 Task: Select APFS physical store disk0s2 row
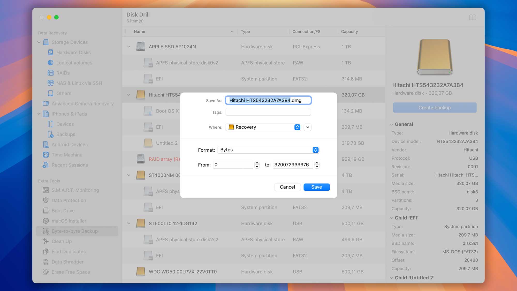tap(253, 63)
